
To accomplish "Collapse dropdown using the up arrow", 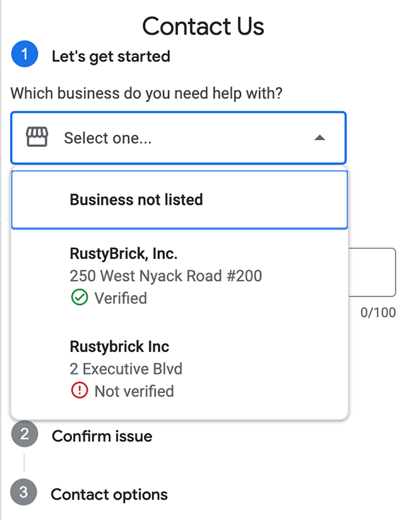I will (319, 137).
